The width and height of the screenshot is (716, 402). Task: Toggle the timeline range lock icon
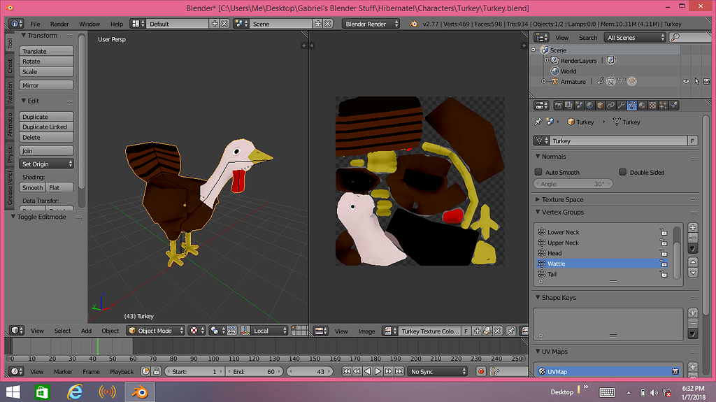click(156, 371)
